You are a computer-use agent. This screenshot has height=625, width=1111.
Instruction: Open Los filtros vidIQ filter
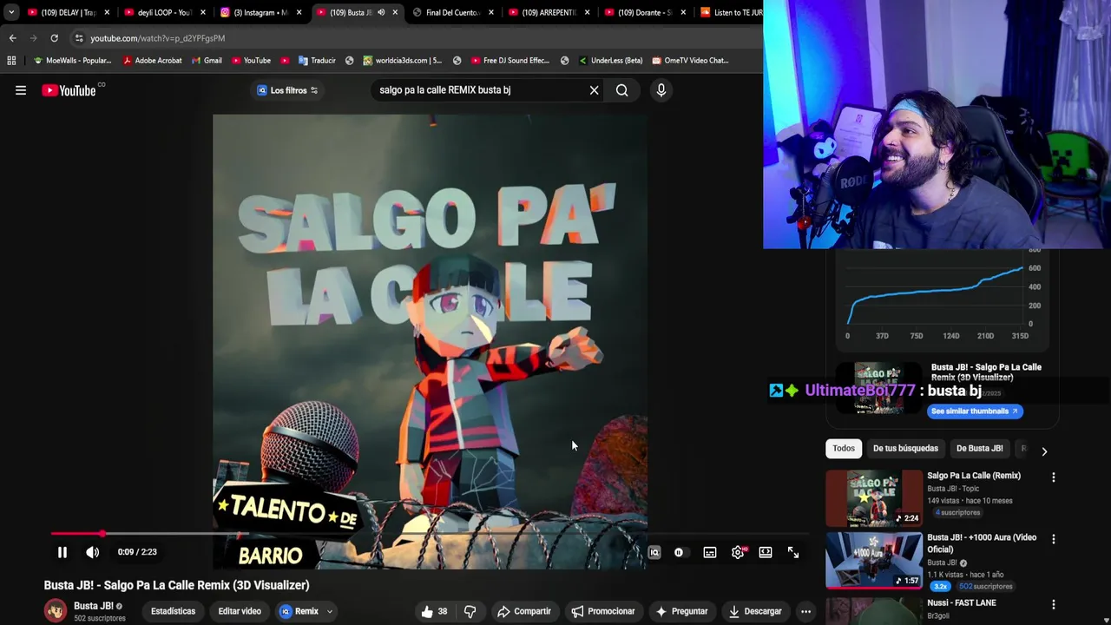pos(287,90)
